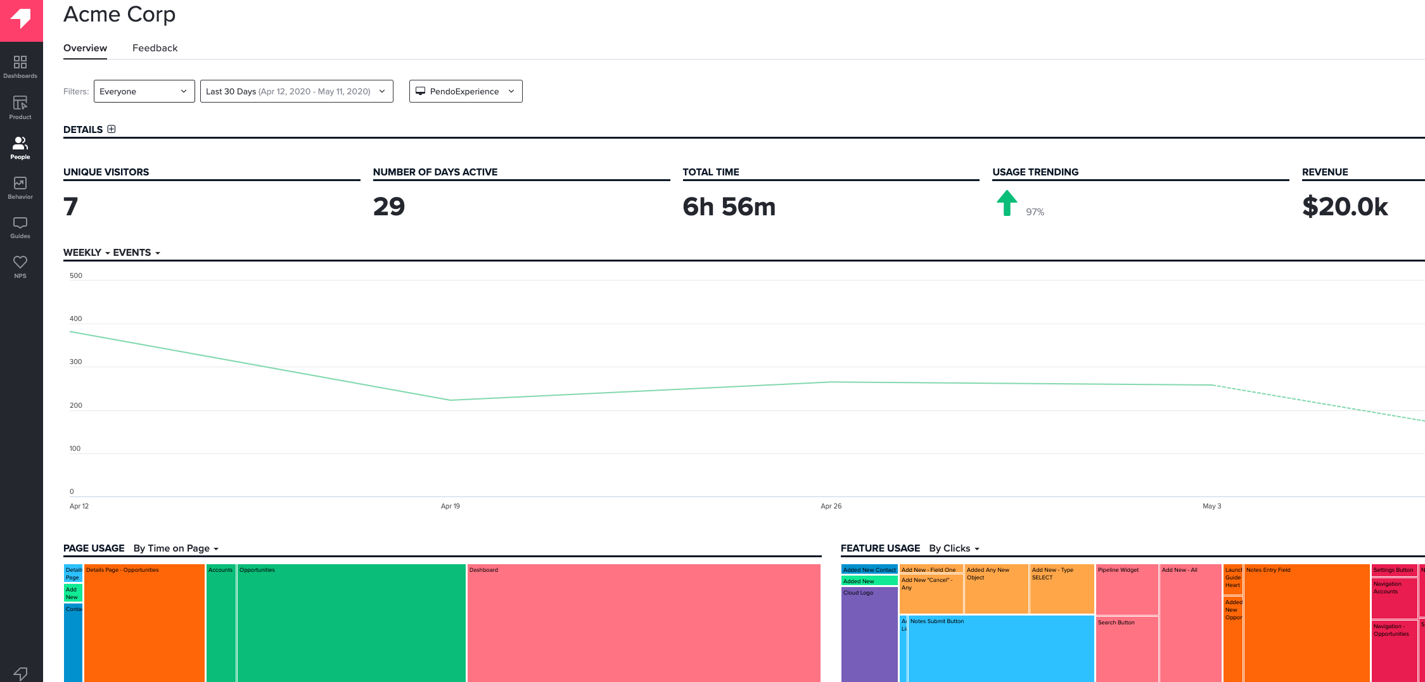Viewport: 1425px width, 682px height.
Task: Click the Pendo logo icon
Action: point(21,19)
